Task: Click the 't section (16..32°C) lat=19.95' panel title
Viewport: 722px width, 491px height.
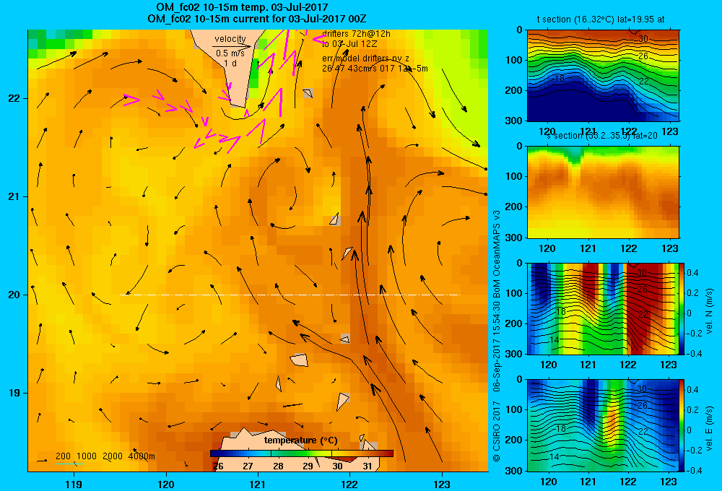Action: [601, 19]
